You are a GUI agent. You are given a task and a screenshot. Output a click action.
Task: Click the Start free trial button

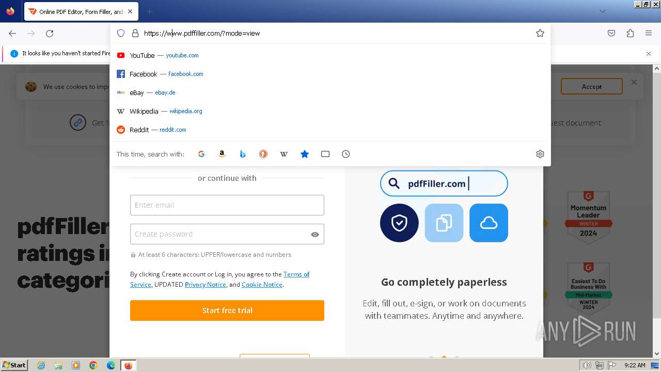point(227,311)
